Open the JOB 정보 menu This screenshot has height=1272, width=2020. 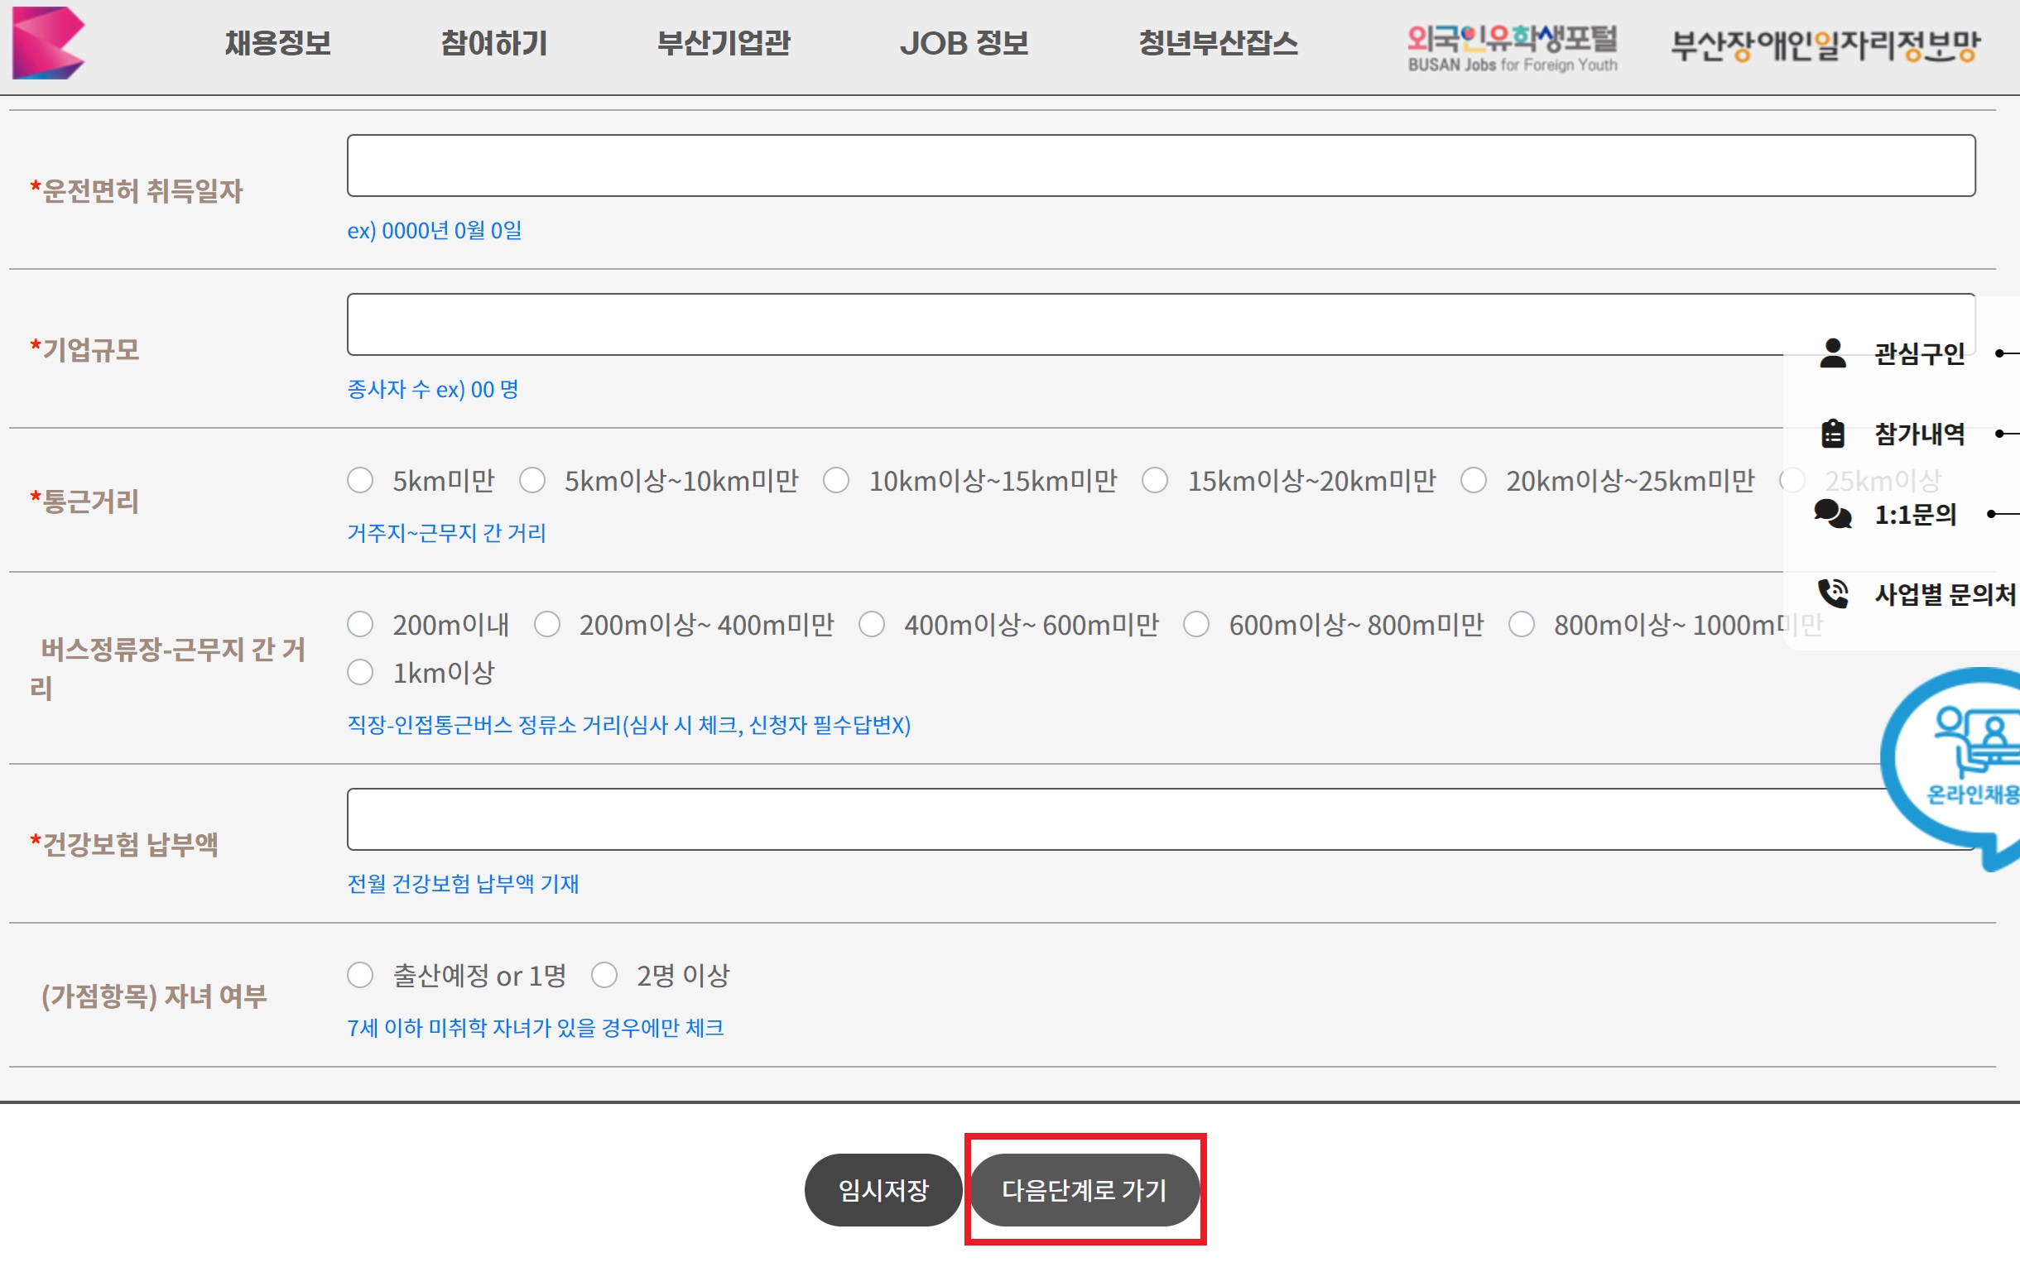(963, 43)
